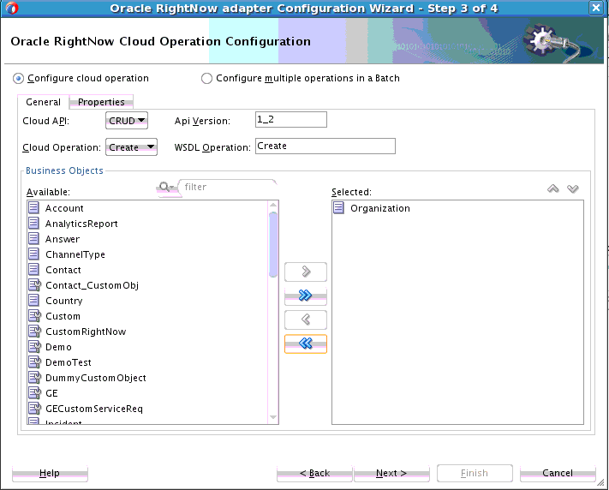Click the Cancel button
The width and height of the screenshot is (609, 490).
[x=558, y=473]
